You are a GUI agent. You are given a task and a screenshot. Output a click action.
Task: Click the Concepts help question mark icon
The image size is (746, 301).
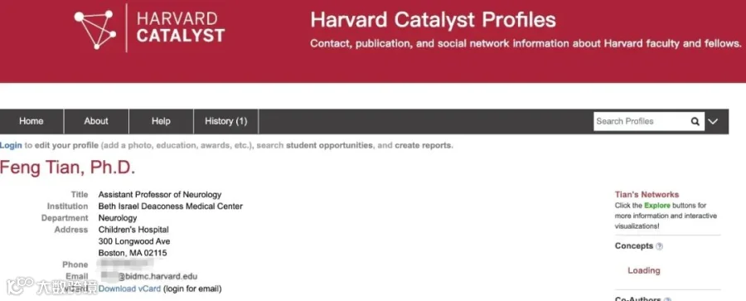pos(659,247)
